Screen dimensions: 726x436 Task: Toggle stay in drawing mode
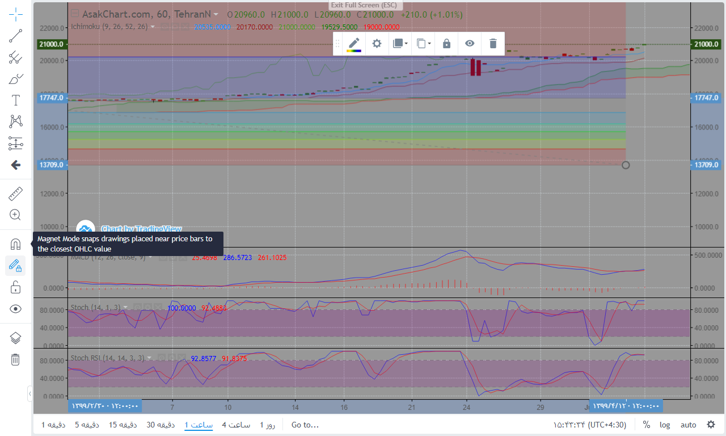16,266
